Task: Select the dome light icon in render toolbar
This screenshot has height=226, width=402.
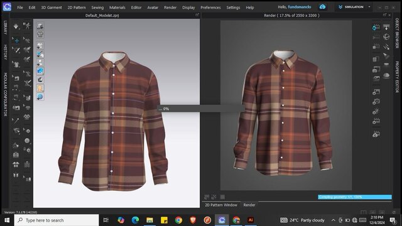Action: click(x=387, y=75)
